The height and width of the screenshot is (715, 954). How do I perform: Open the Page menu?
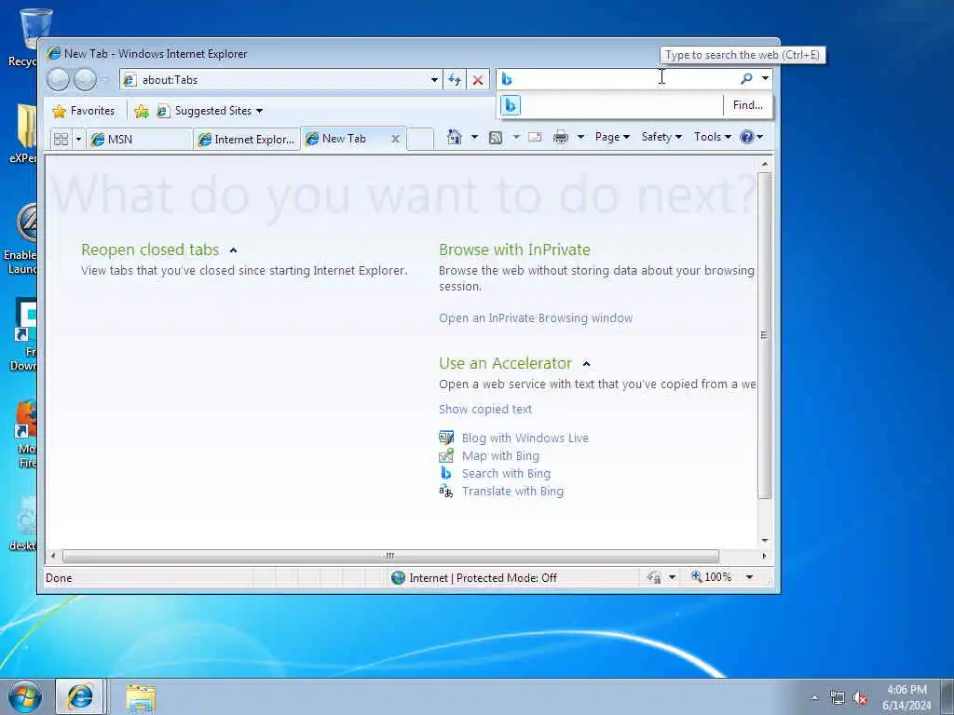point(612,137)
